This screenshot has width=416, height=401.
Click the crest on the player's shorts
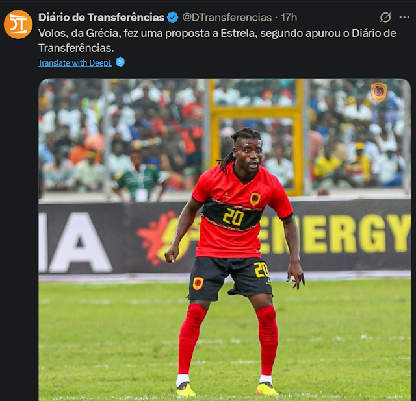coord(198,284)
